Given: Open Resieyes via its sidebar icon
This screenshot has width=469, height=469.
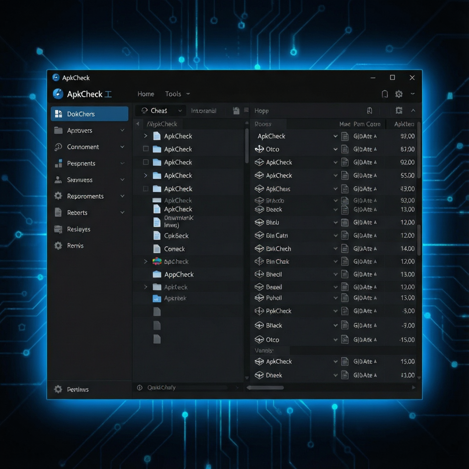Looking at the screenshot, I should tap(58, 229).
